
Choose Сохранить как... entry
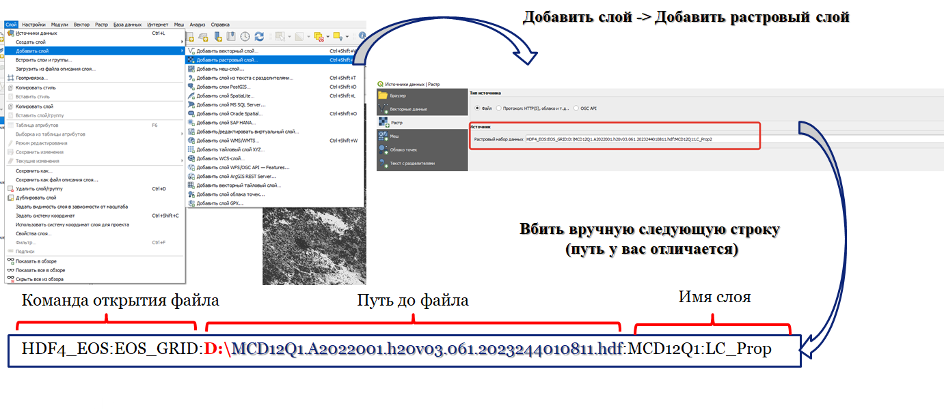pyautogui.click(x=94, y=171)
